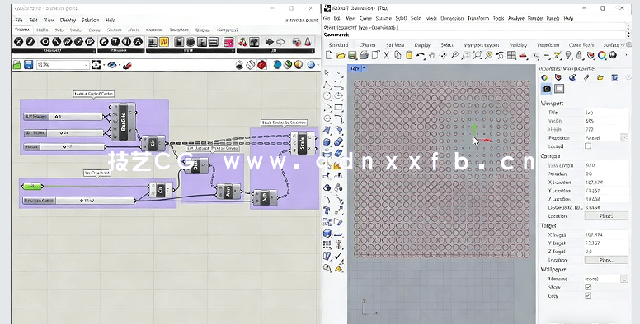
Task: Open the color wheel icon in Rhino toolbar
Action: 601,55
